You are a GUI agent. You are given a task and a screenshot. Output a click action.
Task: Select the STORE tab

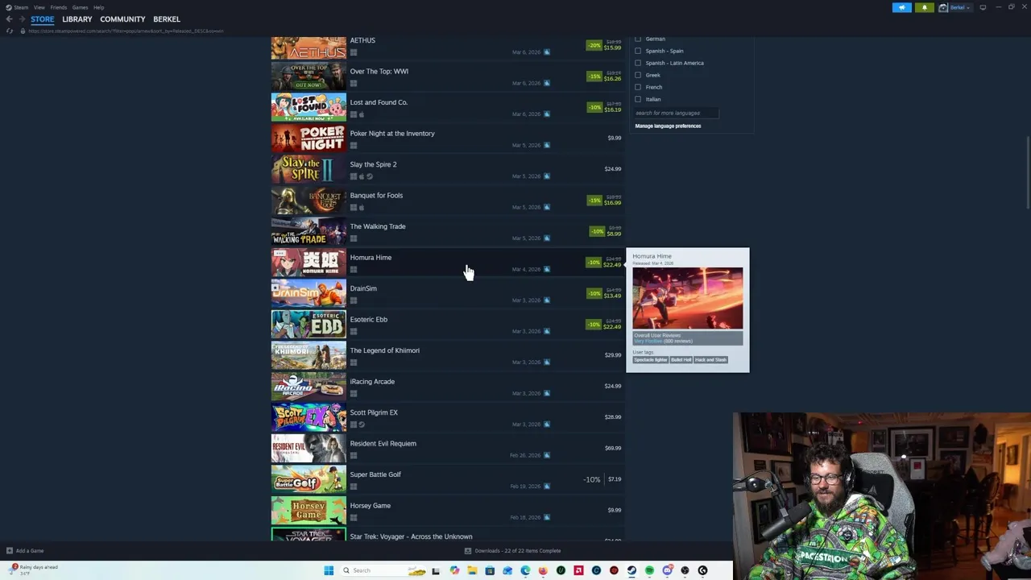point(43,19)
